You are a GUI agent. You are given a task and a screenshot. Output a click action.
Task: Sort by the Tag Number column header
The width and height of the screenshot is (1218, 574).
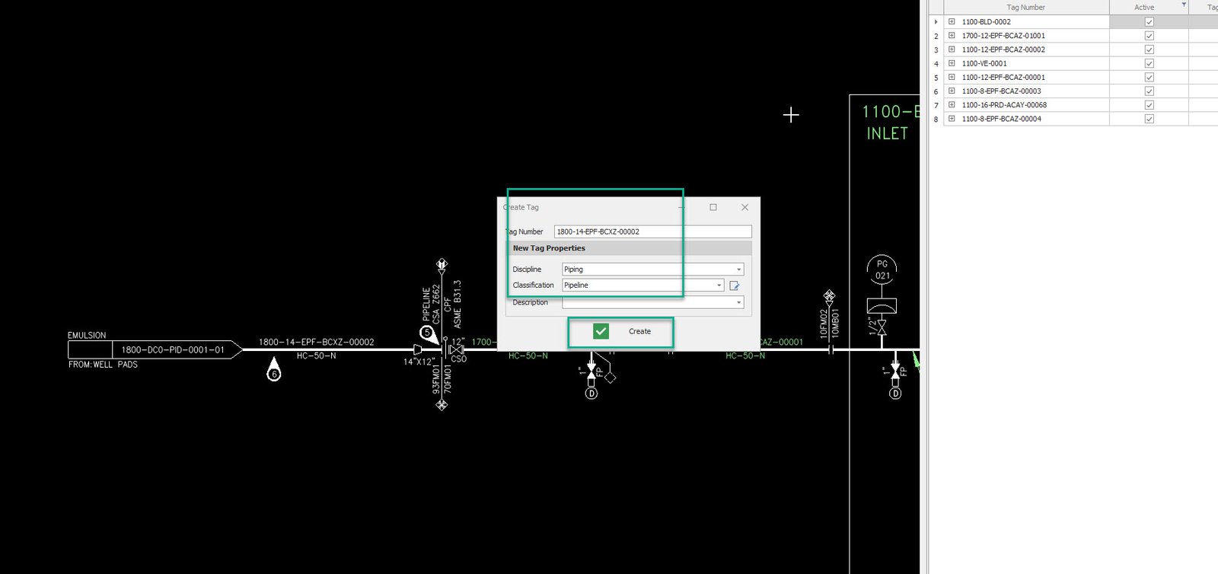[1025, 8]
